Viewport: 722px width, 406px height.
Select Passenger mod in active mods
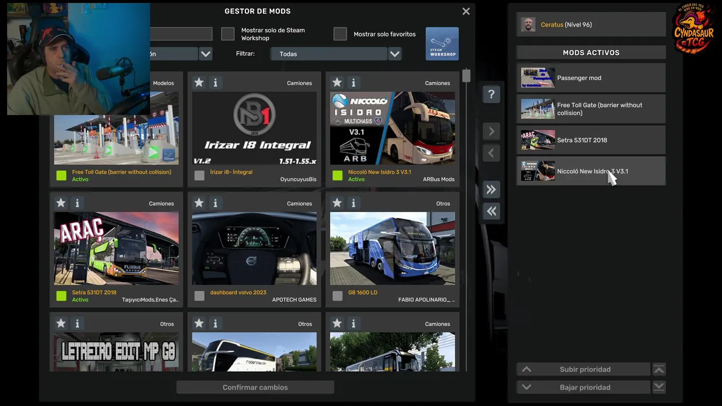click(x=591, y=78)
